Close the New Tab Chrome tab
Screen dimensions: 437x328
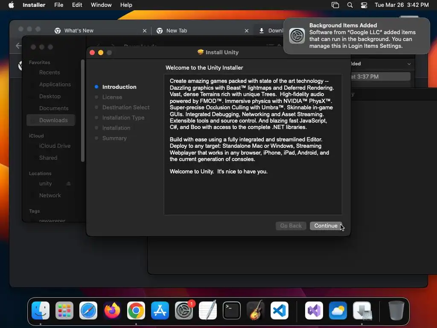click(x=246, y=31)
